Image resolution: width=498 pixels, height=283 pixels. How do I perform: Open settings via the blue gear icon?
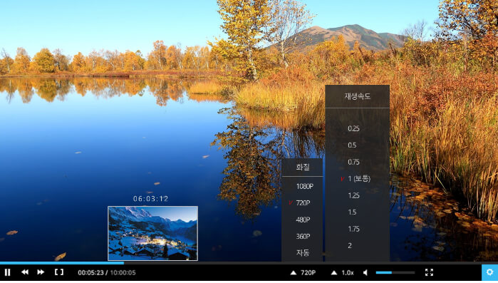point(489,272)
